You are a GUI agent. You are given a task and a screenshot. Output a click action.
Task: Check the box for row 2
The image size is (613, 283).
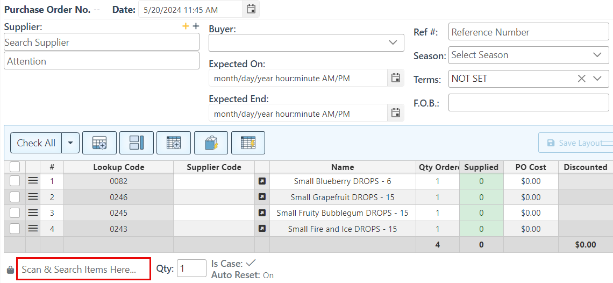tap(15, 197)
